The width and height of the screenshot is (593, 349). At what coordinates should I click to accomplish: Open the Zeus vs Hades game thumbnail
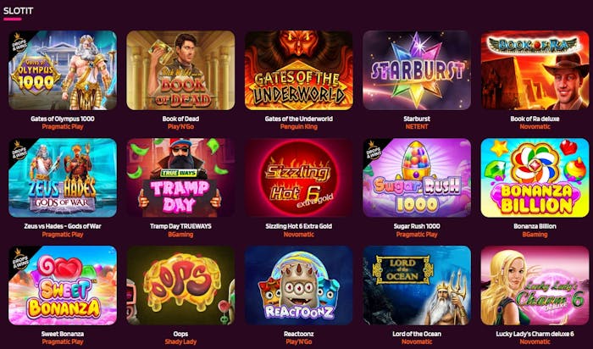click(x=63, y=178)
